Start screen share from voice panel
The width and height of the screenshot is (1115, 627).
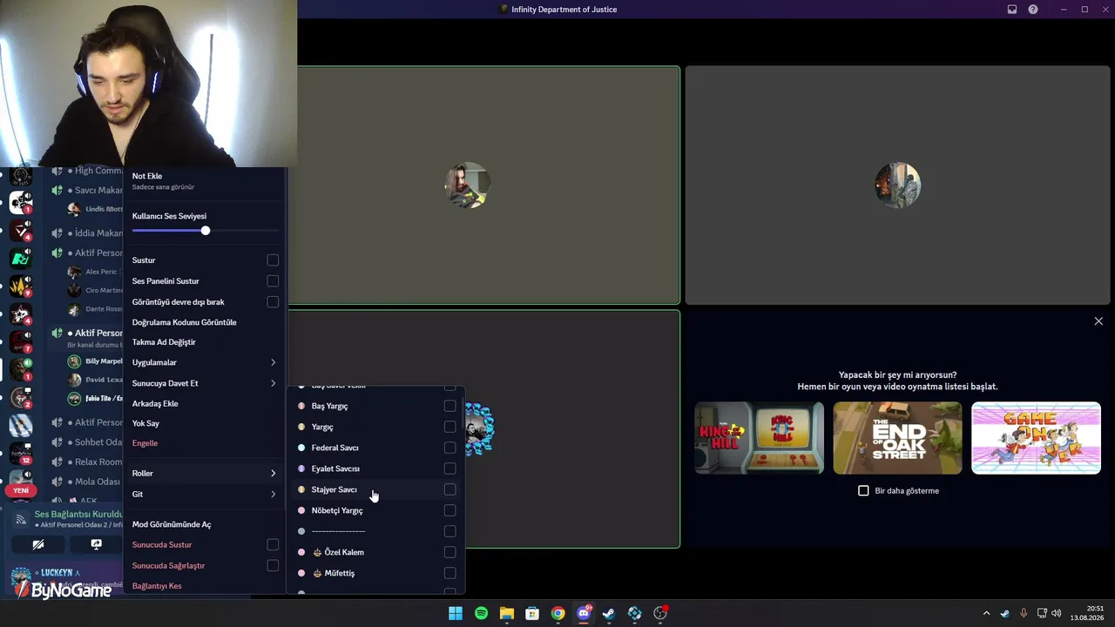point(96,544)
